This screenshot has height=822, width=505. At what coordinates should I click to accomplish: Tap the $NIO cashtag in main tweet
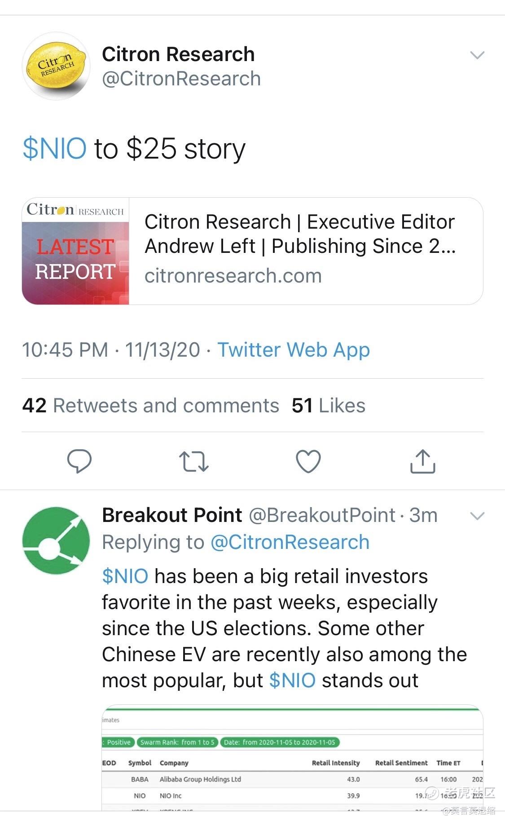pyautogui.click(x=54, y=149)
